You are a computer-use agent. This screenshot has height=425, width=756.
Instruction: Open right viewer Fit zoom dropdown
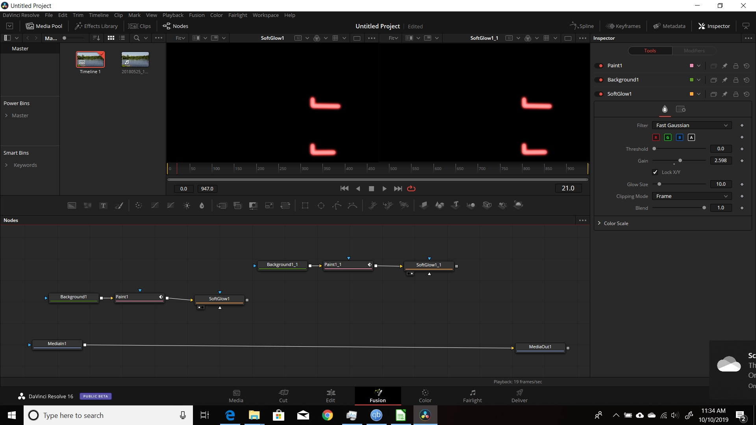click(x=393, y=38)
